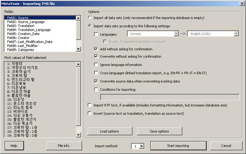Uncheck 'Overwrite without asking for confirmation'
The width and height of the screenshot is (246, 154).
pyautogui.click(x=96, y=56)
